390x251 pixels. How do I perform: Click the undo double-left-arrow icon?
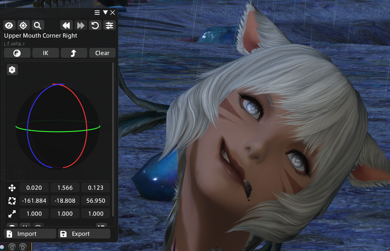tap(67, 26)
